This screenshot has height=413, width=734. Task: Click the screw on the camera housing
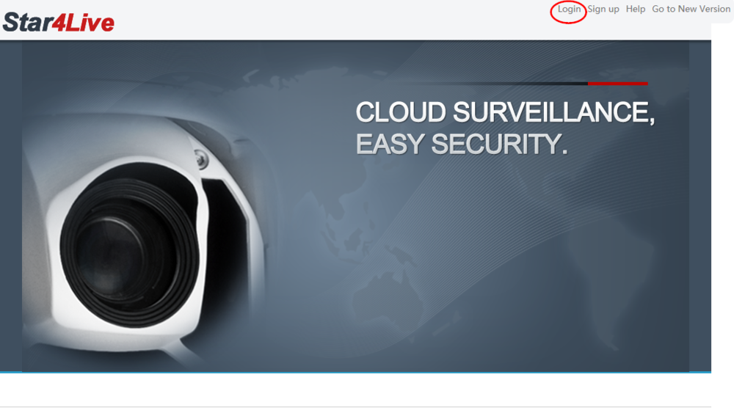[202, 159]
